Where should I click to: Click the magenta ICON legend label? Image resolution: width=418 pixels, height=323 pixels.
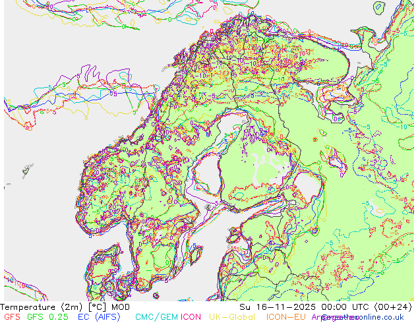click(x=191, y=316)
